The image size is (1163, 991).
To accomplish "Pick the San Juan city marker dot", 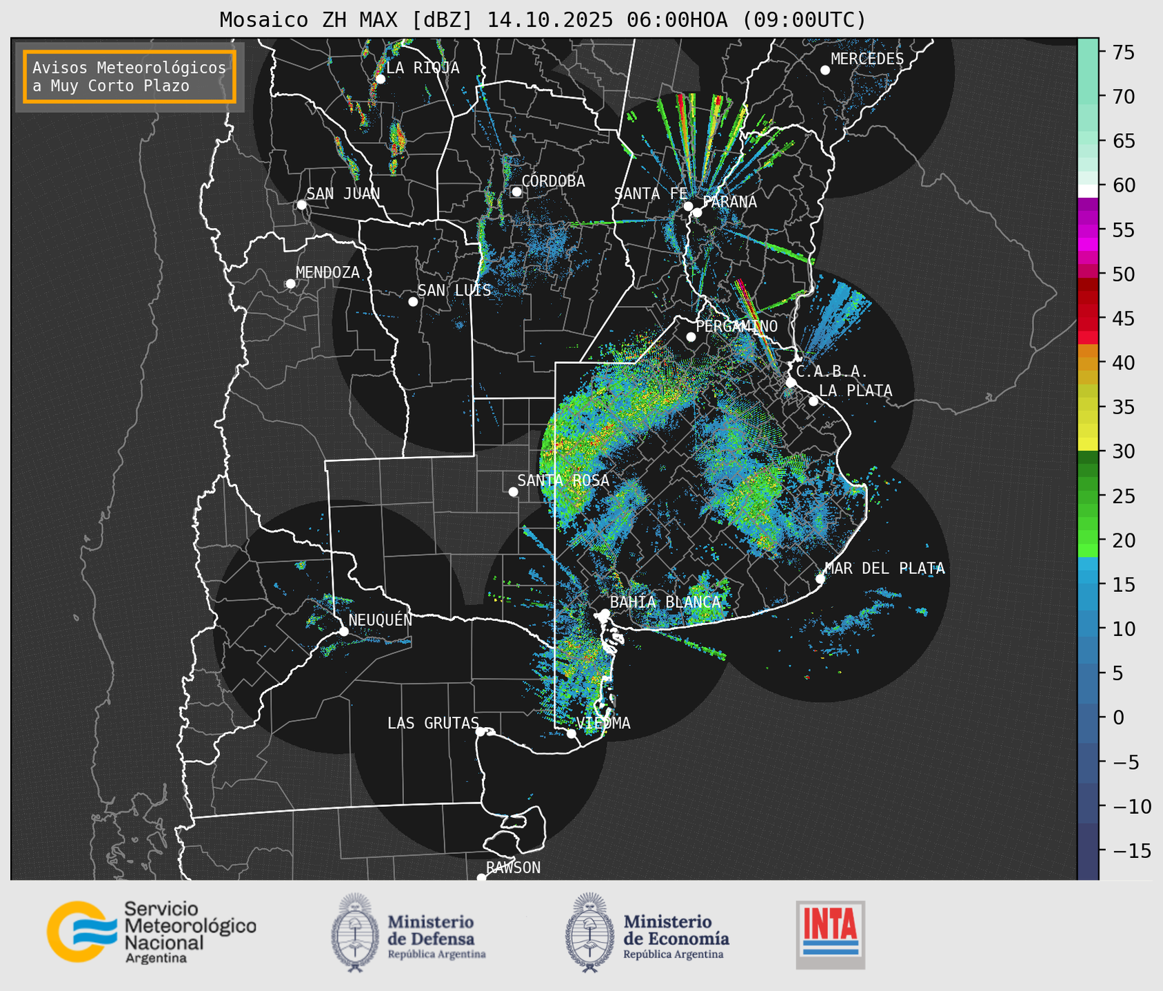I will (301, 205).
